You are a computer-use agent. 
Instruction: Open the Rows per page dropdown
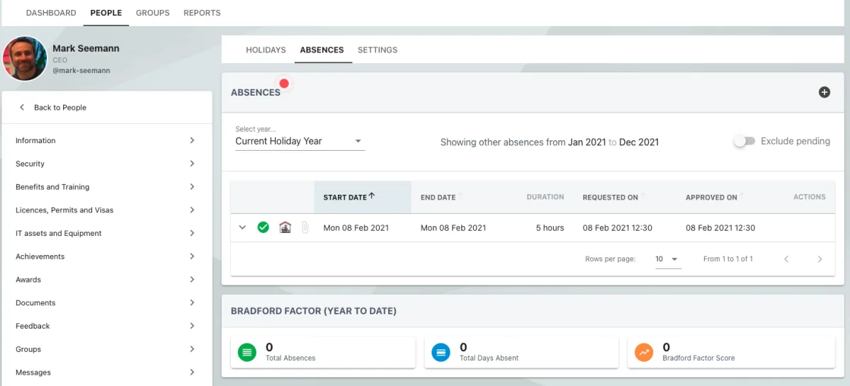[x=667, y=259]
